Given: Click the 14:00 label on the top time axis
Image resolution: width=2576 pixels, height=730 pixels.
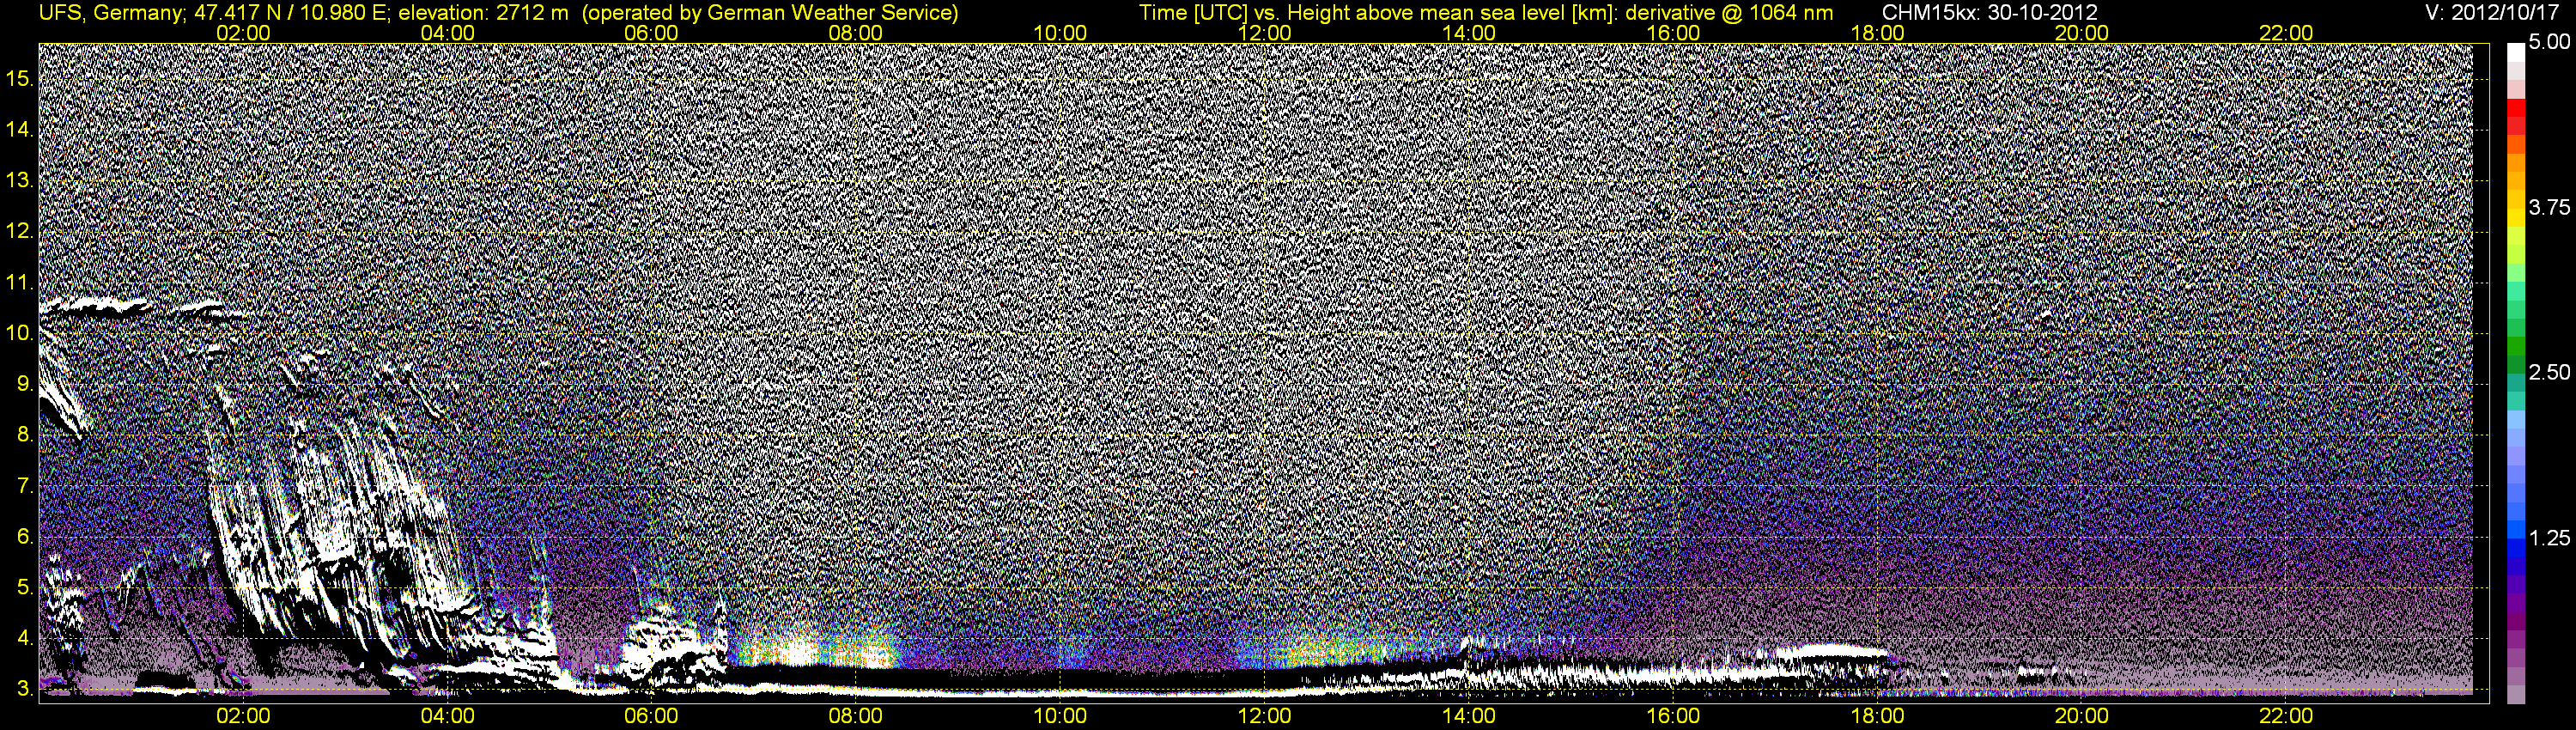Looking at the screenshot, I should pyautogui.click(x=1469, y=33).
